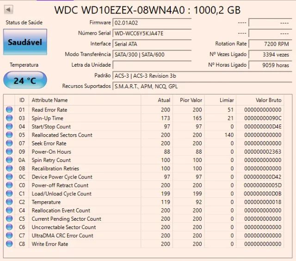Click the WDC WD10EZEX-08WN4A0 disk title
Image resolution: width=296 pixels, height=261 pixels.
click(x=148, y=10)
